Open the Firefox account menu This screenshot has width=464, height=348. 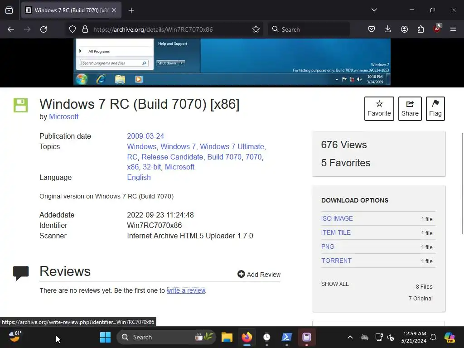[x=404, y=29]
